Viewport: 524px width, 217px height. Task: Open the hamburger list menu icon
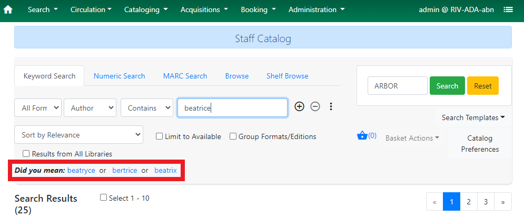[x=508, y=9]
